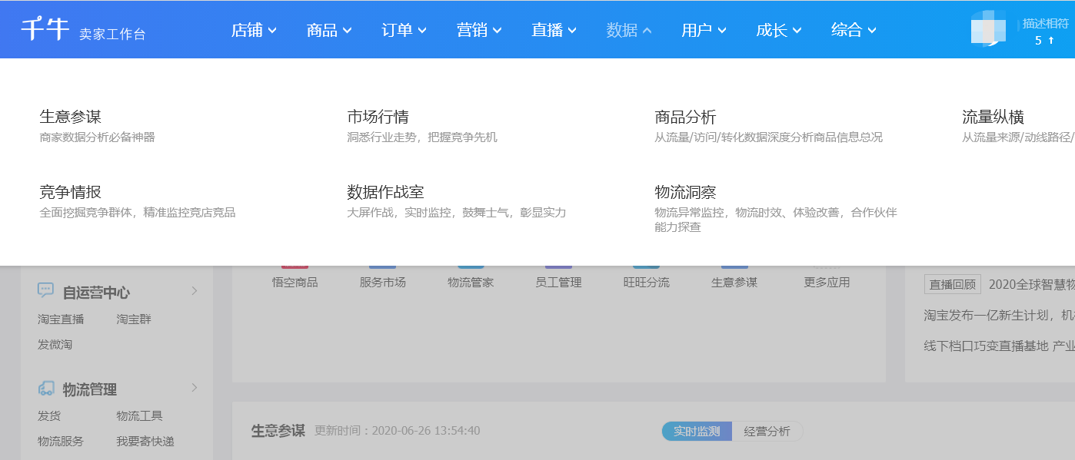Choose 生意参谋 from the 数据 menu
The image size is (1075, 460).
(71, 117)
